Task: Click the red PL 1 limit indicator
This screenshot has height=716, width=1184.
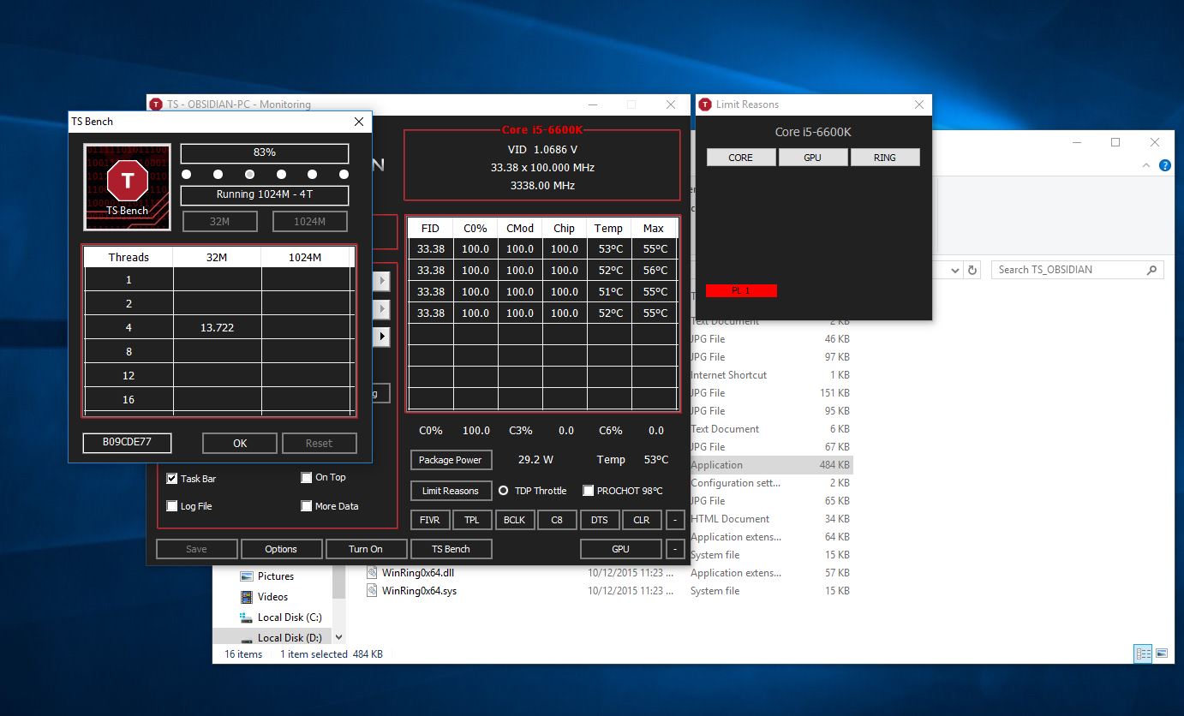Action: 741,291
